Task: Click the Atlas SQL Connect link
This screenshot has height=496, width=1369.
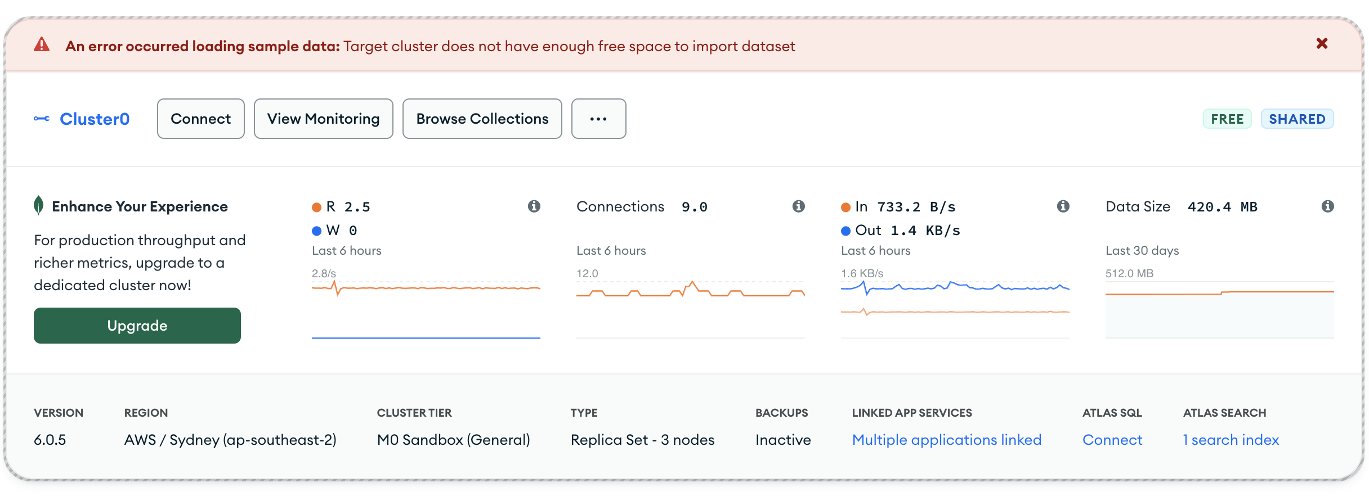Action: (1112, 440)
